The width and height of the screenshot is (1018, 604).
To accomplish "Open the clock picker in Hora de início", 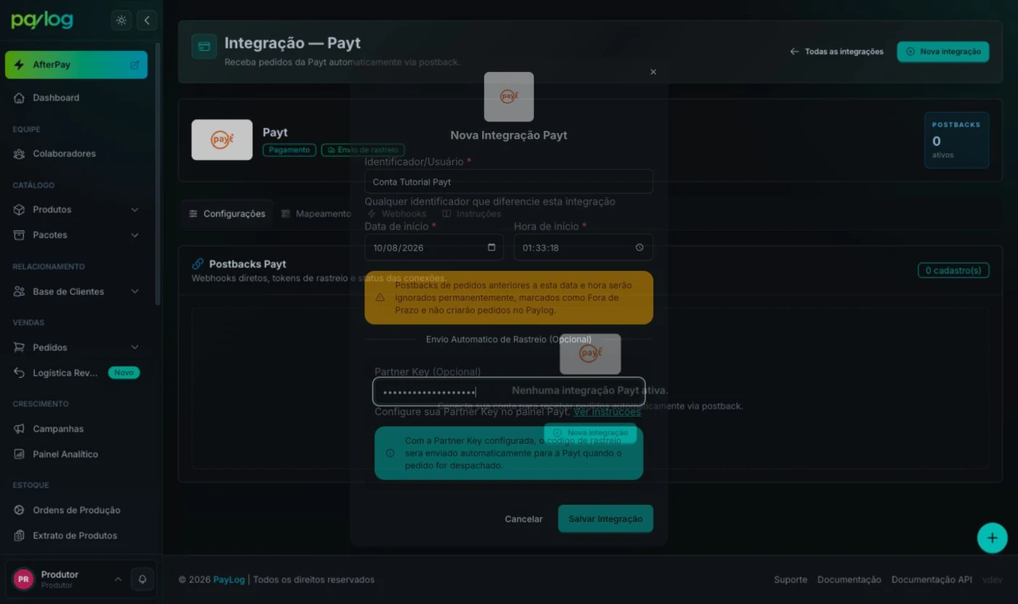I will coord(639,247).
